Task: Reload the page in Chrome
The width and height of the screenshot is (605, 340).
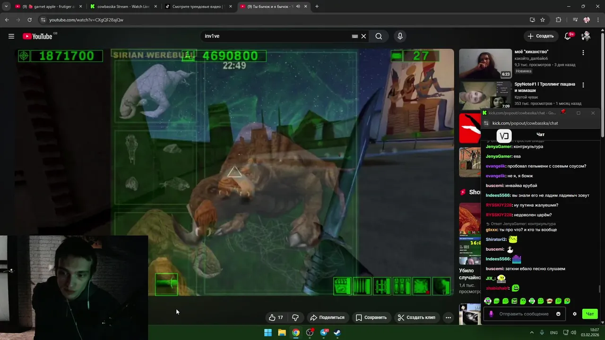Action: click(29, 20)
